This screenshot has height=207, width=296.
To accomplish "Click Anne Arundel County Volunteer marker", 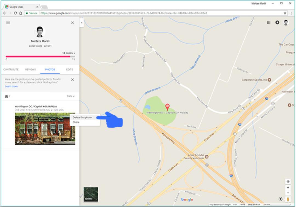I will [x=207, y=157].
